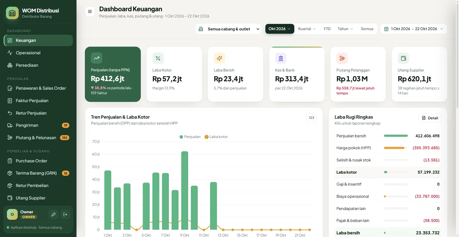Toggle Laba kotor series in legend
The image size is (459, 237).
(216, 137)
